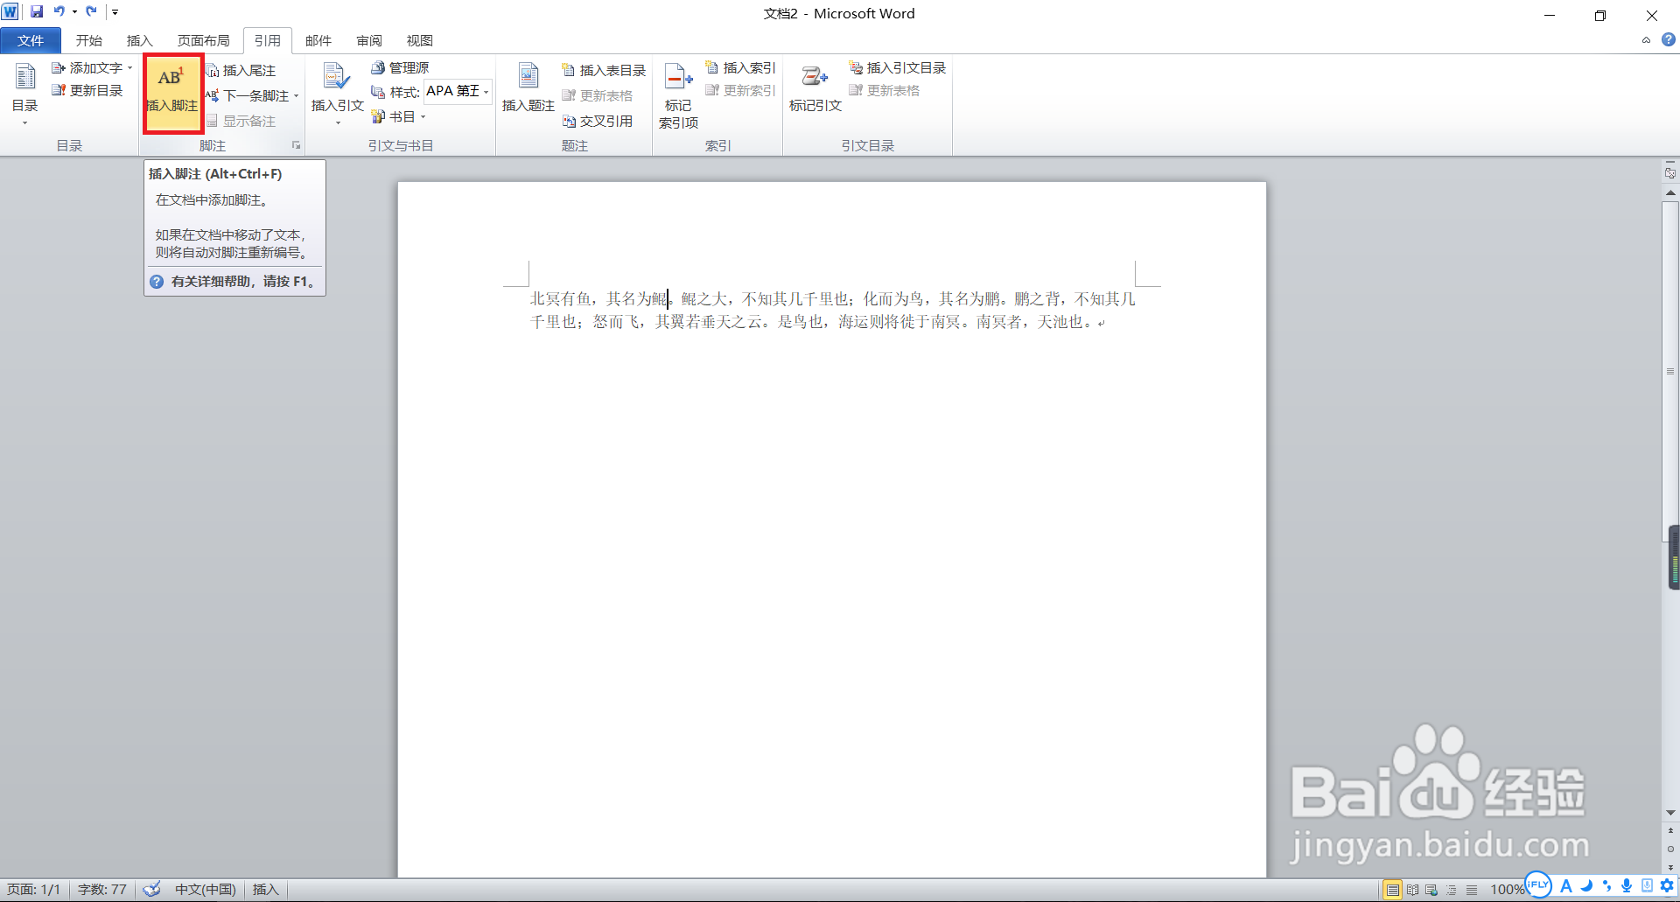
Task: Open the 文件 tab
Action: [31, 40]
